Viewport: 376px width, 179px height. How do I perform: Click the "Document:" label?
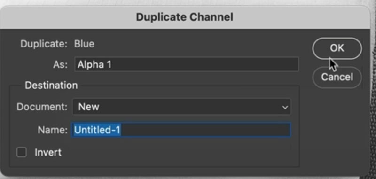point(42,107)
